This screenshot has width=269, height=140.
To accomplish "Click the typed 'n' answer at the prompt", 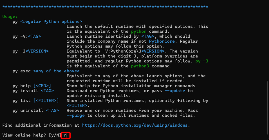I will (x=66, y=135).
